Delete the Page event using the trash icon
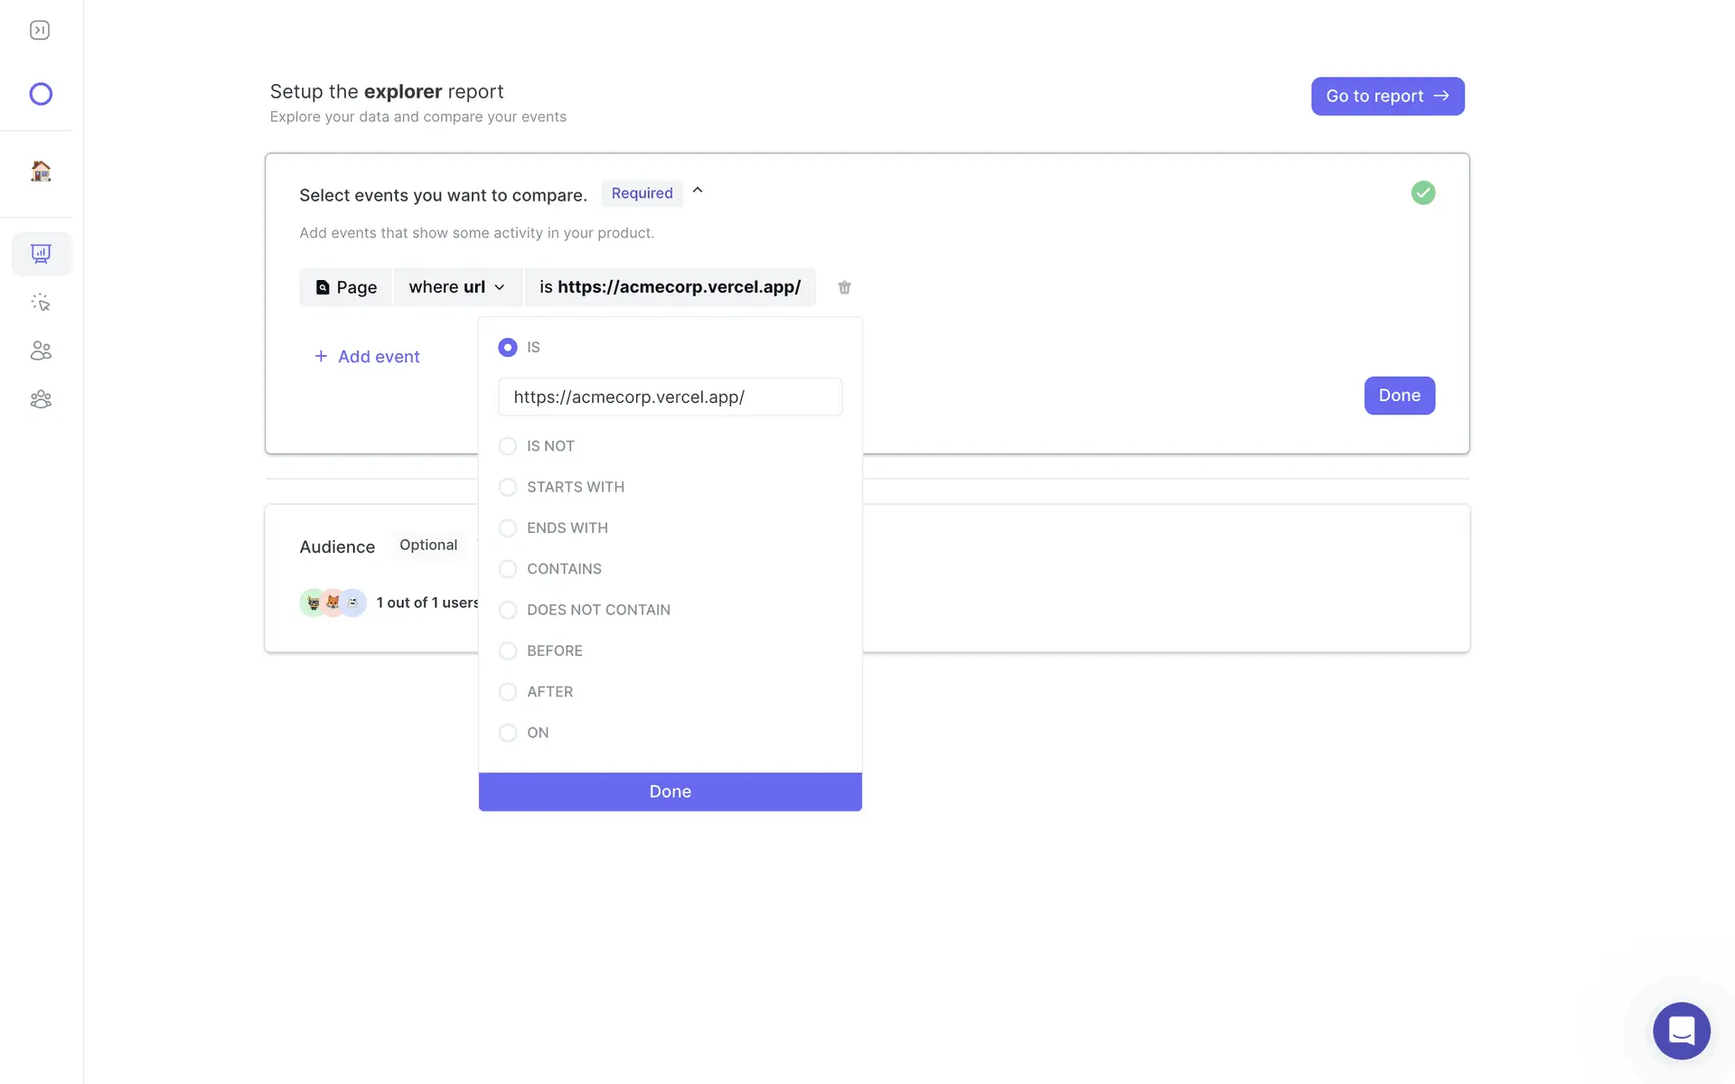This screenshot has height=1084, width=1735. pos(844,287)
